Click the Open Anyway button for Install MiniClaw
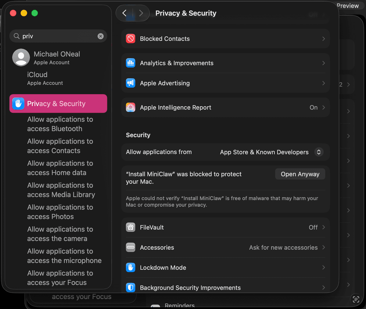Viewport: 366px width, 309px height. pyautogui.click(x=300, y=174)
